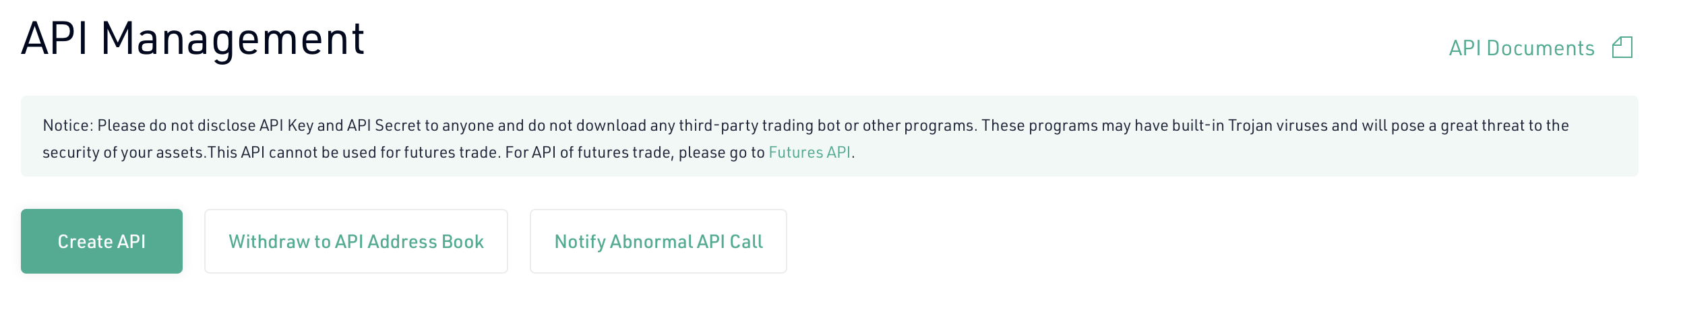
Task: Open the page-shaped docs icon at top right
Action: point(1622,48)
